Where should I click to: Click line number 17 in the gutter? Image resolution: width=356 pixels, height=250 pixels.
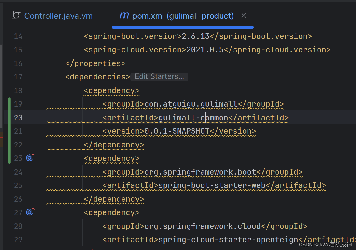(x=18, y=77)
